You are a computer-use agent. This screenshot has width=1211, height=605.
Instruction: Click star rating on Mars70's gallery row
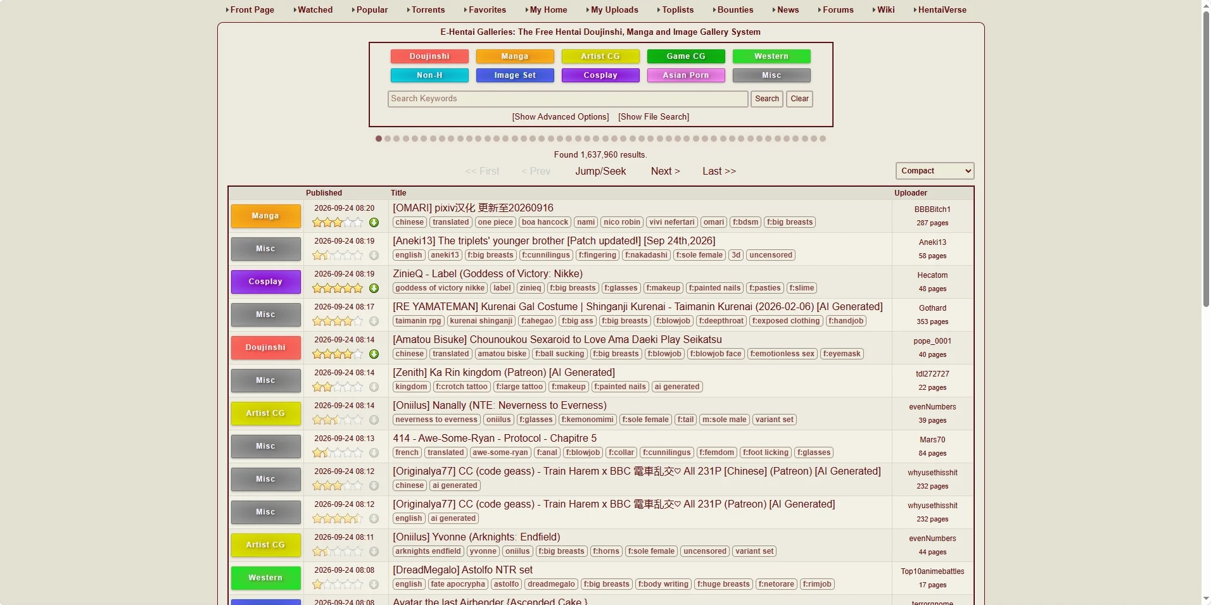338,453
